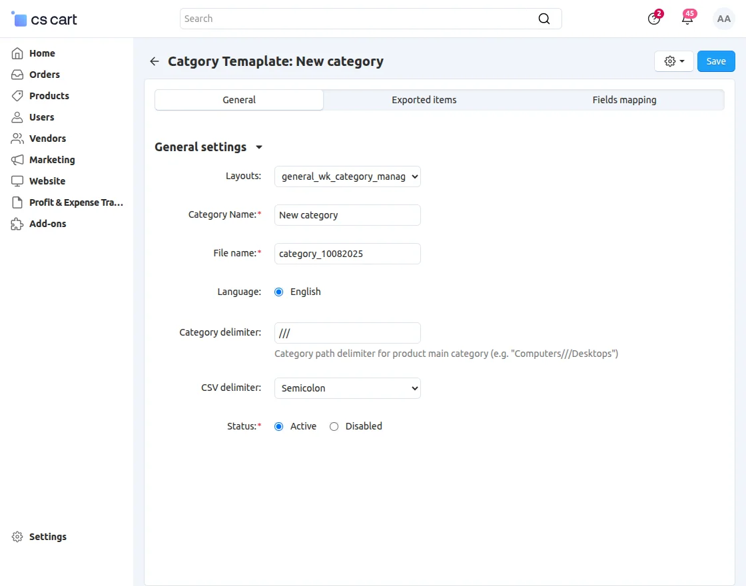Select the English language radio button

pyautogui.click(x=278, y=292)
